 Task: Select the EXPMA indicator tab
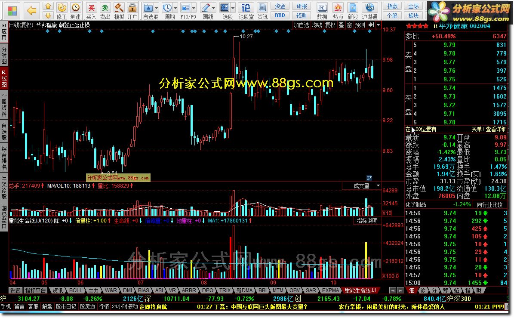[x=330, y=290]
